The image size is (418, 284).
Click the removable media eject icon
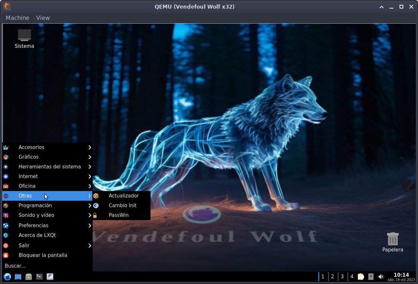click(371, 277)
